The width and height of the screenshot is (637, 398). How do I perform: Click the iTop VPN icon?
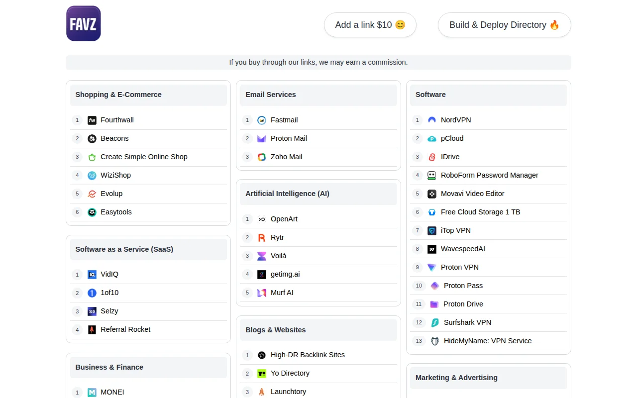pos(432,230)
